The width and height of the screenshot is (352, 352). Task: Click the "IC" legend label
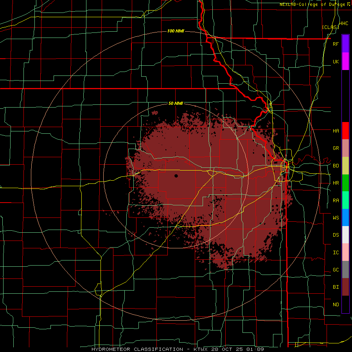click(x=336, y=253)
